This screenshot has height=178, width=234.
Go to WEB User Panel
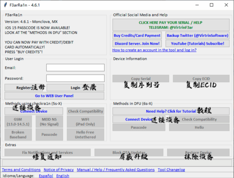[x=54, y=96]
